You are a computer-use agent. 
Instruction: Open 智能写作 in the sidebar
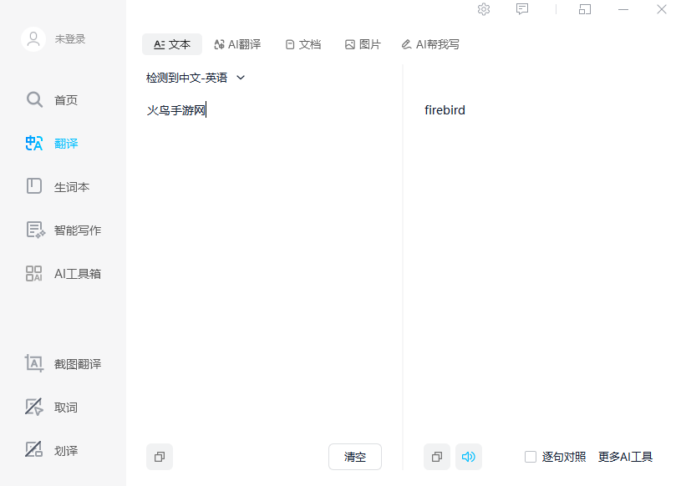[64, 230]
